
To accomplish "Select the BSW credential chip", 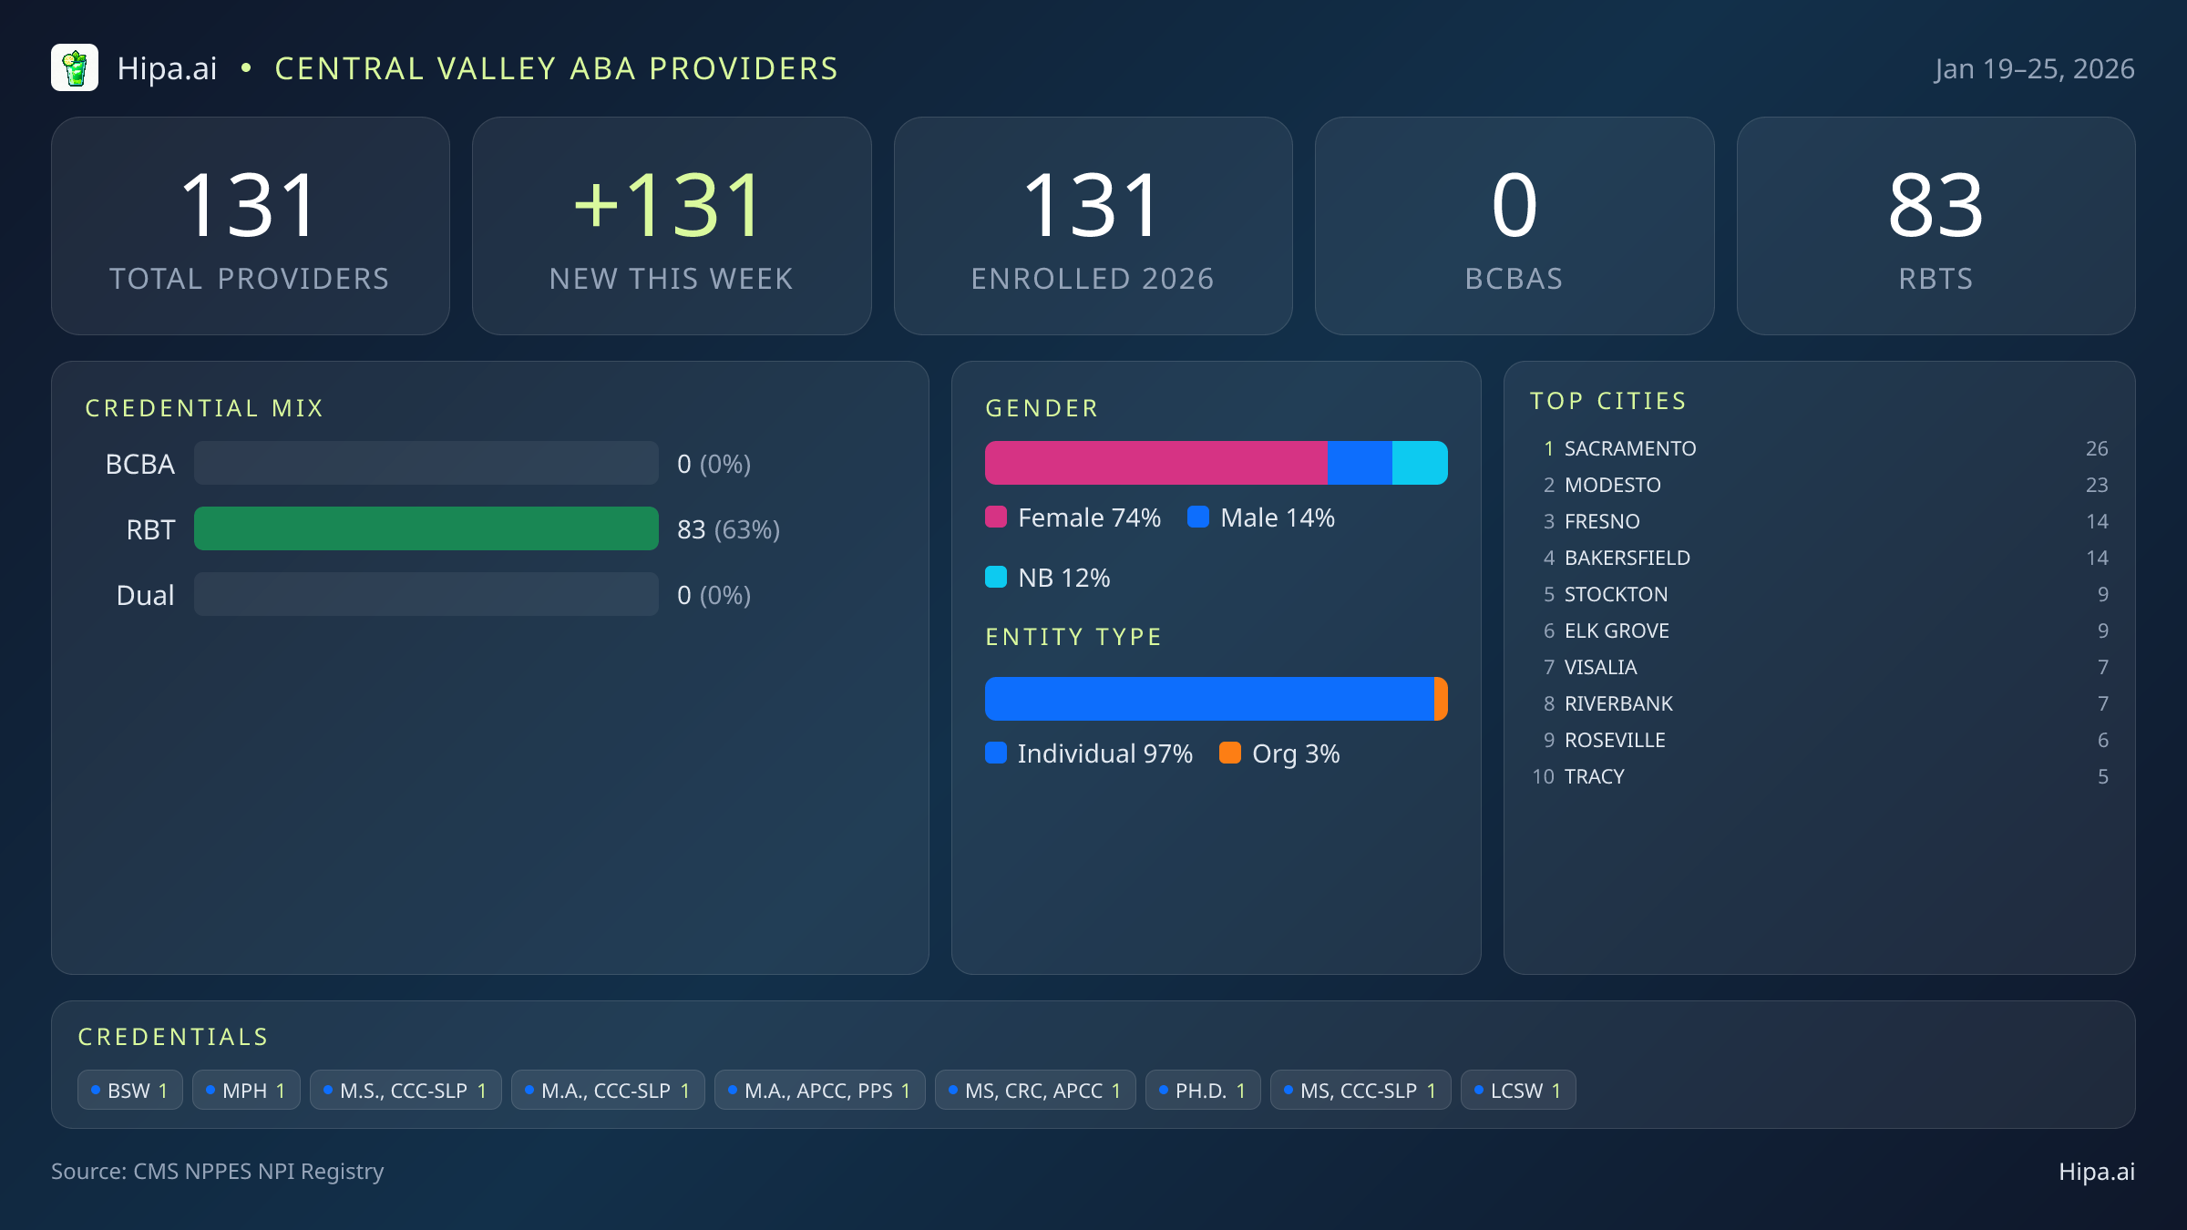I will [129, 1091].
